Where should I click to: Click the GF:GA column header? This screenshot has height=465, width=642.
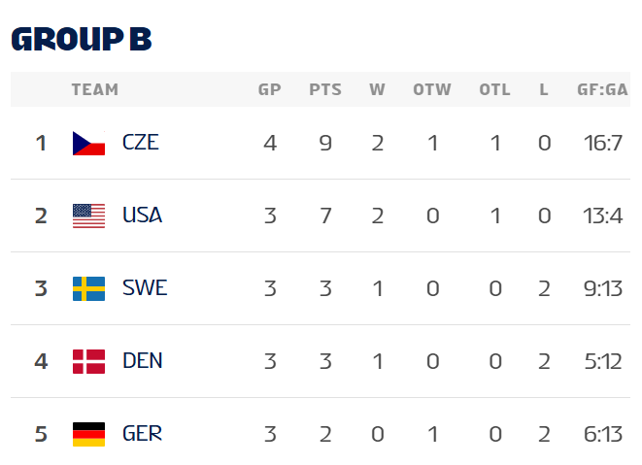tap(602, 89)
